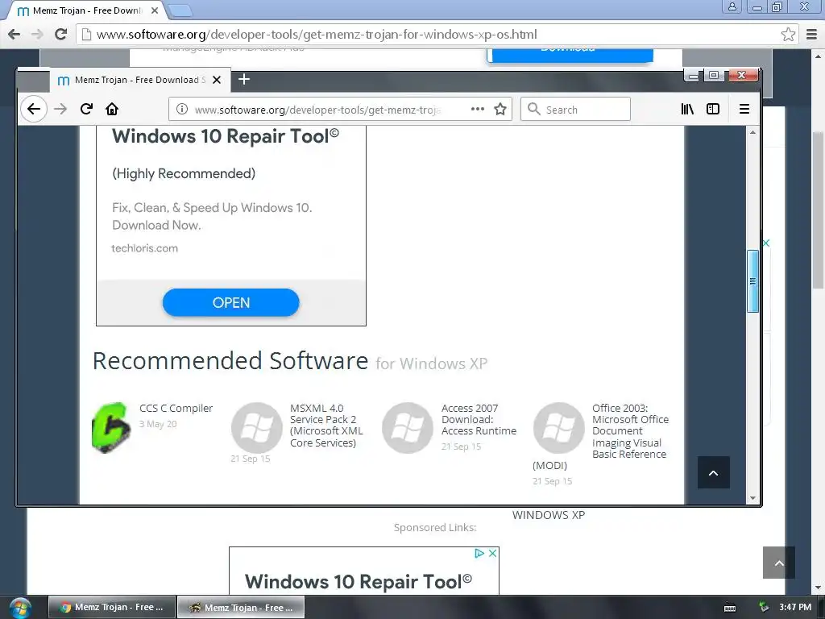Open MSXML 4.0 Service Pack 2 link
This screenshot has width=825, height=619.
click(326, 426)
